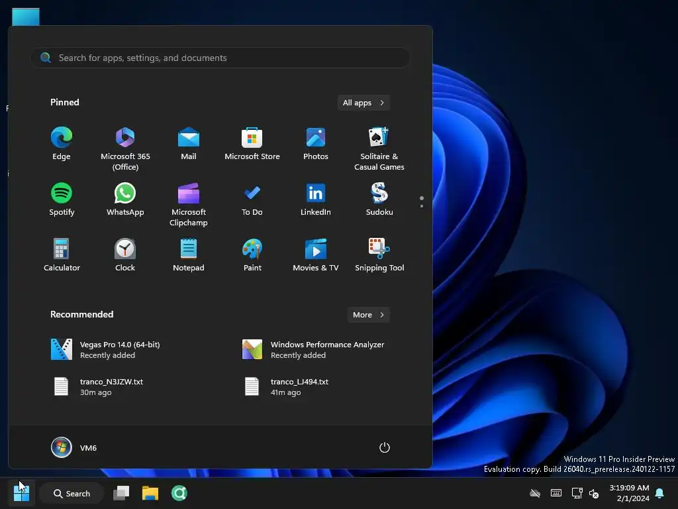Open Edge from pinned apps
The height and width of the screenshot is (509, 678).
[x=62, y=144]
